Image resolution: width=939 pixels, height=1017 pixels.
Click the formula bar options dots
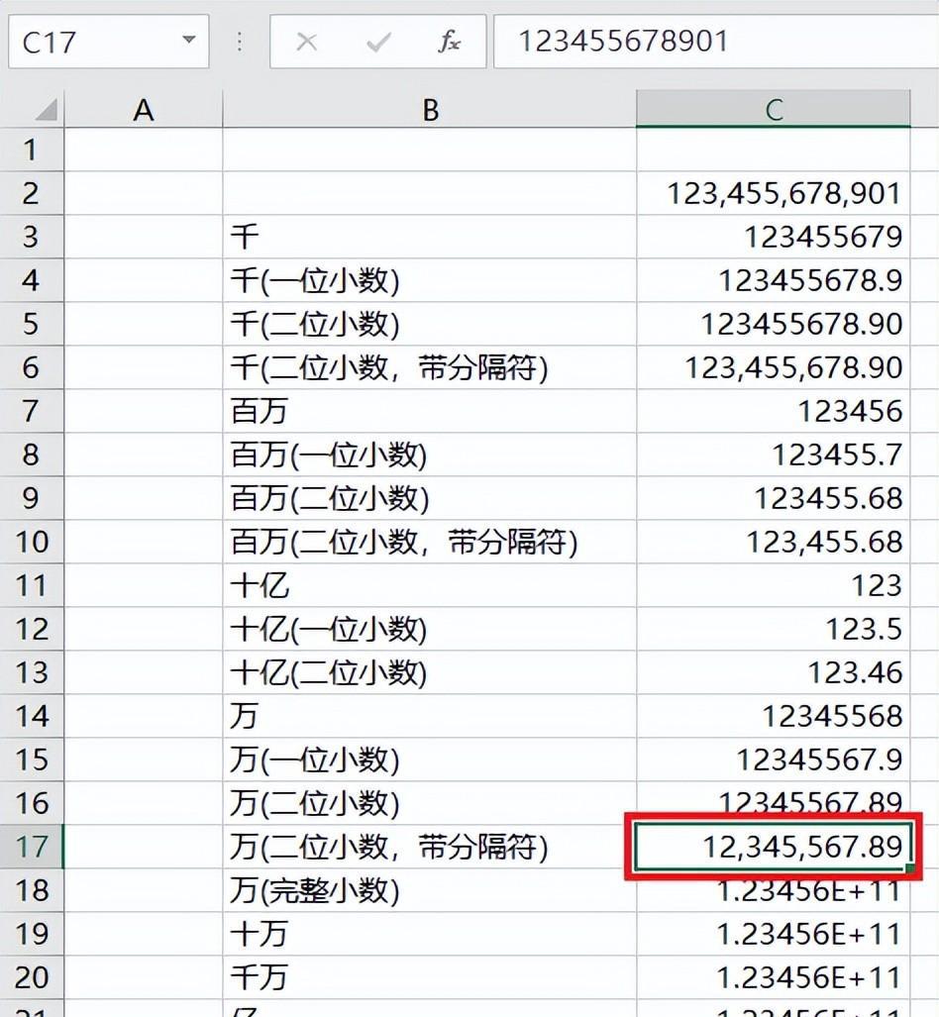pos(240,43)
